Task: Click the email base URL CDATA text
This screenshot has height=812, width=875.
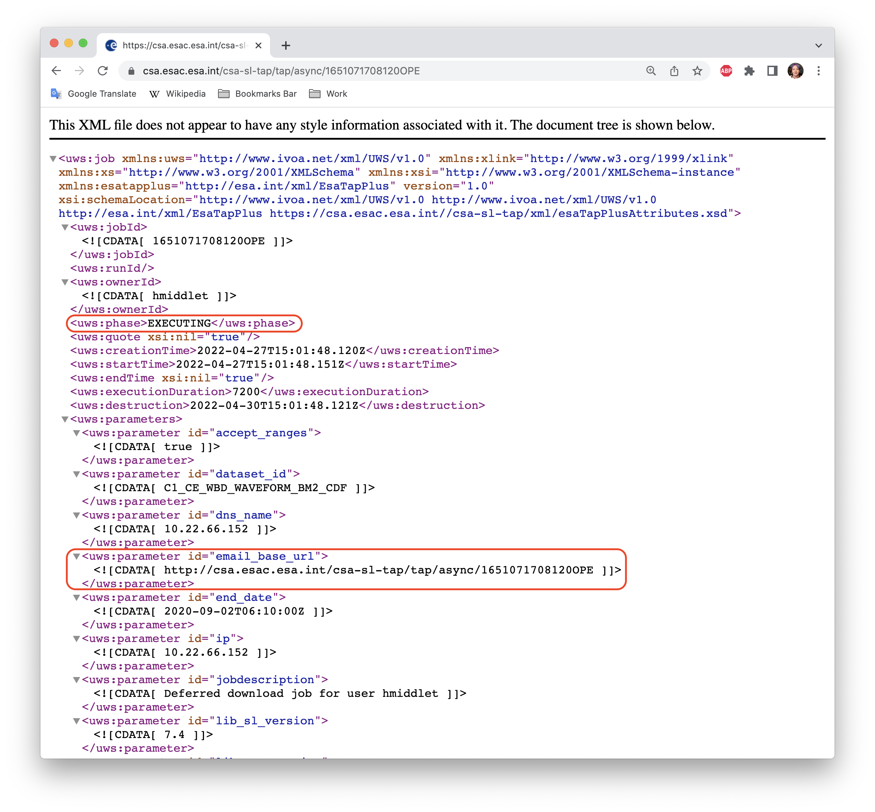Action: (x=378, y=570)
